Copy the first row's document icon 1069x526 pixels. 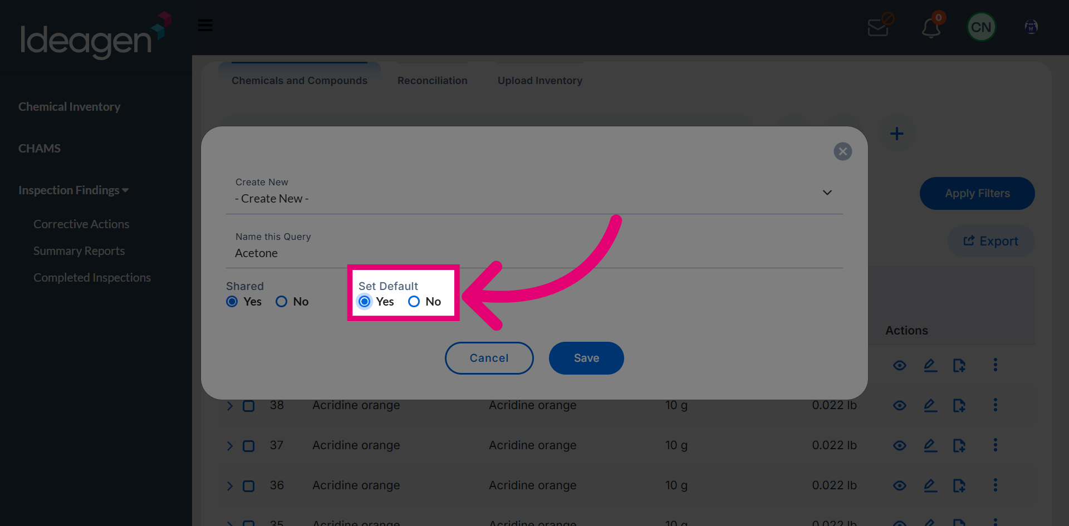pos(959,366)
